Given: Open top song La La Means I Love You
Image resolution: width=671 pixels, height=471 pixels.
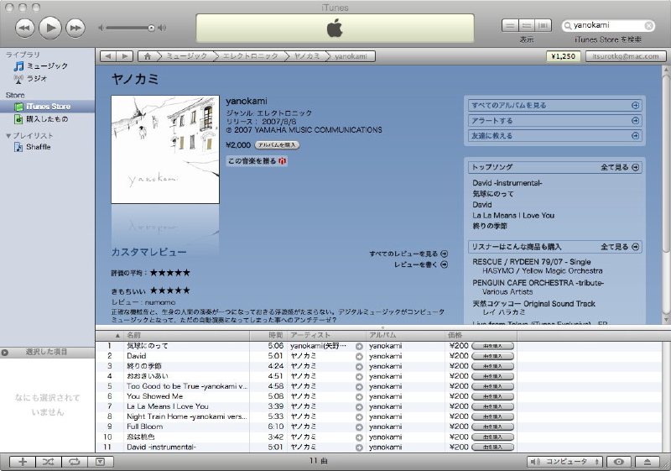Looking at the screenshot, I should [x=513, y=216].
